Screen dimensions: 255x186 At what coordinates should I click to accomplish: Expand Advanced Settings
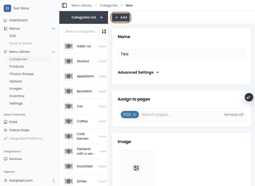138,72
